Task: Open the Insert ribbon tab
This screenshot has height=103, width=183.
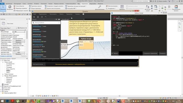Action: click(37, 4)
